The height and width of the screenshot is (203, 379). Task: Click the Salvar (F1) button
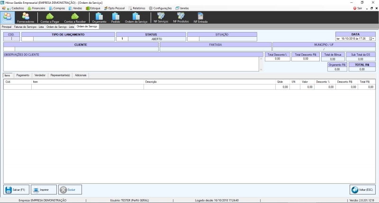[16, 189]
